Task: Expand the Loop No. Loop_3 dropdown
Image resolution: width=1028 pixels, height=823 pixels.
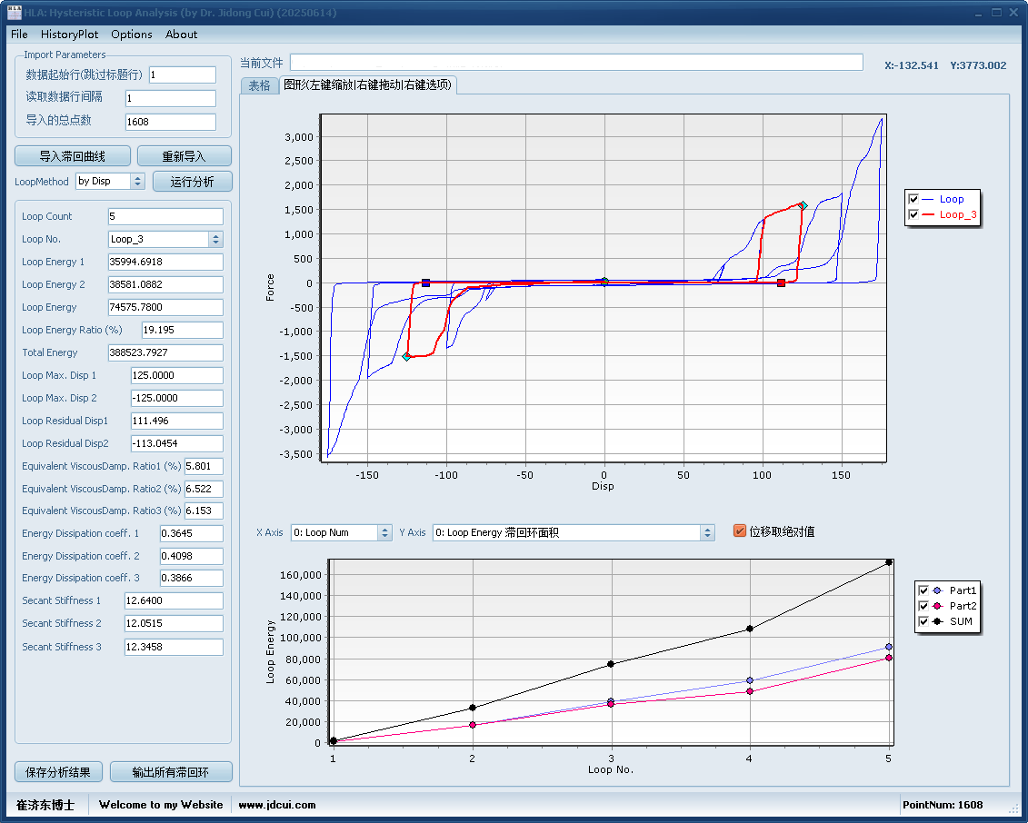Action: [x=215, y=240]
